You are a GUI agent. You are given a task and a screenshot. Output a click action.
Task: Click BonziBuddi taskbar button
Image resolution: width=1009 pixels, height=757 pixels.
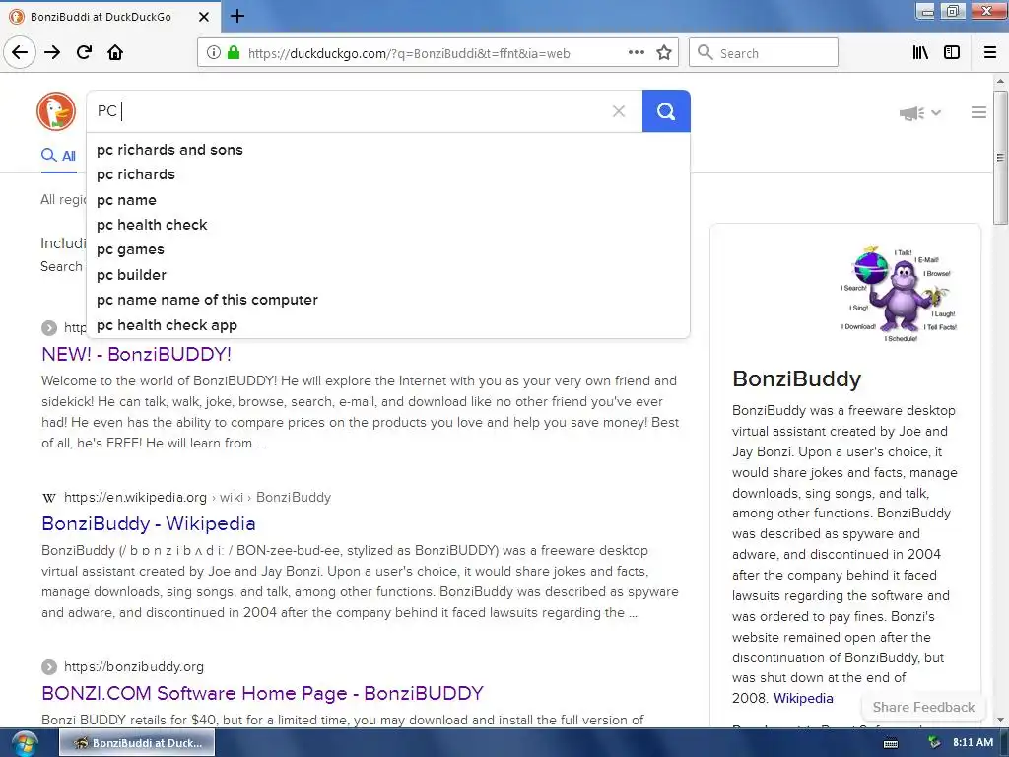(137, 743)
